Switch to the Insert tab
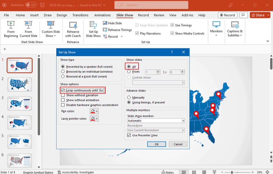 (34, 15)
